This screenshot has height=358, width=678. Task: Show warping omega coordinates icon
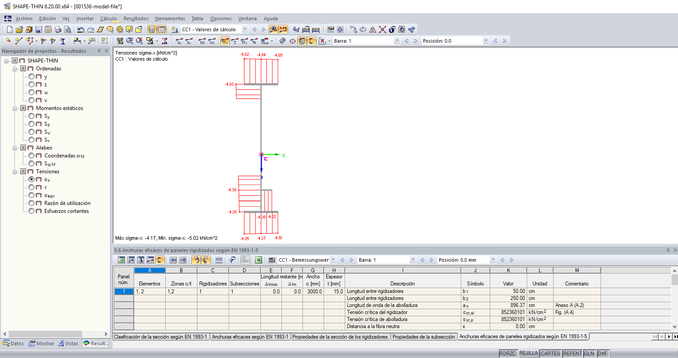tap(202, 41)
